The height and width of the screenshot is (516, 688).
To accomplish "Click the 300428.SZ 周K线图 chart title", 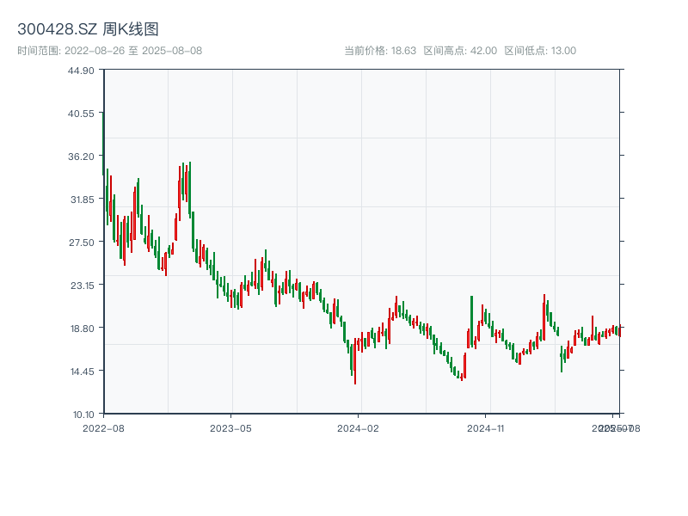I will pyautogui.click(x=88, y=29).
